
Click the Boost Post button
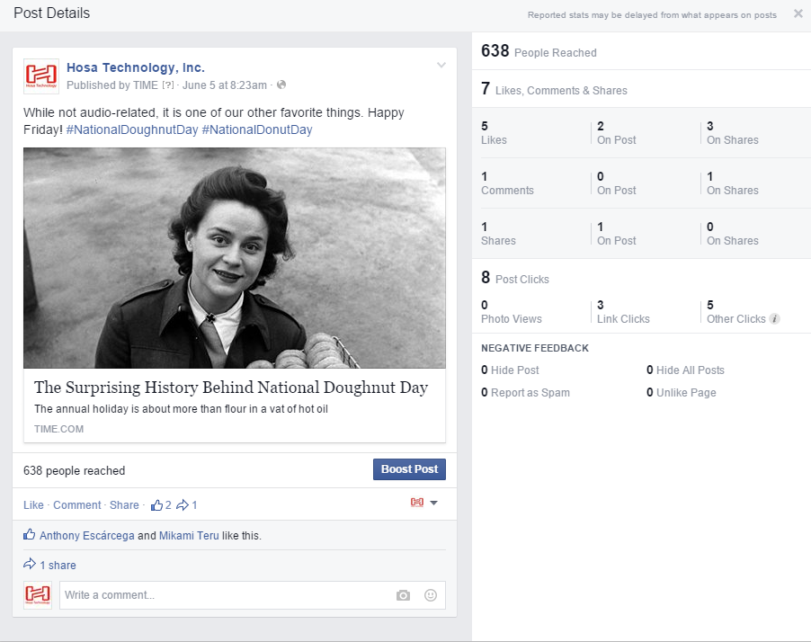pyautogui.click(x=409, y=469)
